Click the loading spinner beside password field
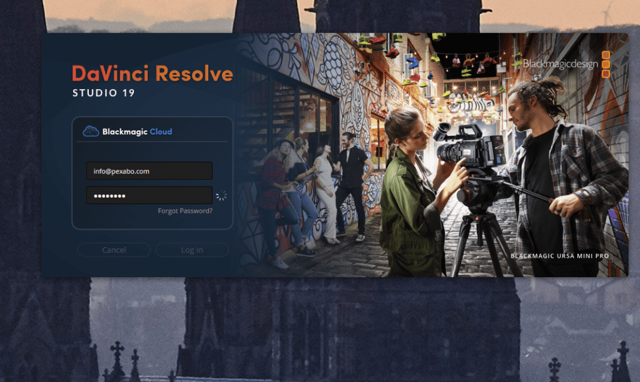The height and width of the screenshot is (382, 640). point(221,196)
